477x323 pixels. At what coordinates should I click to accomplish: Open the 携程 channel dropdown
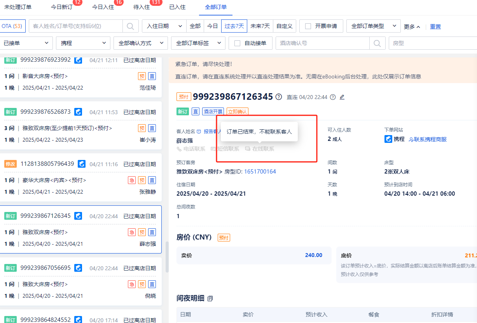(x=83, y=43)
